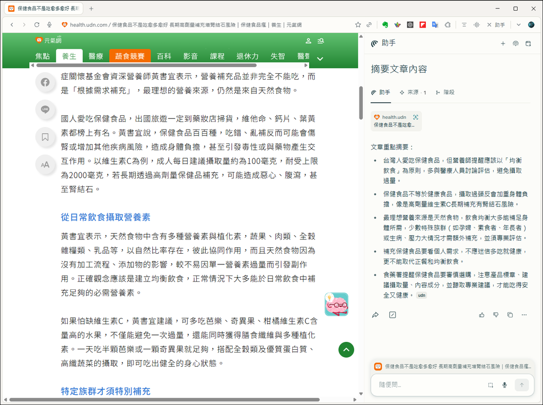543x405 pixels.
Task: Open the audio waveform icon in toolbar
Action: pyautogui.click(x=477, y=24)
